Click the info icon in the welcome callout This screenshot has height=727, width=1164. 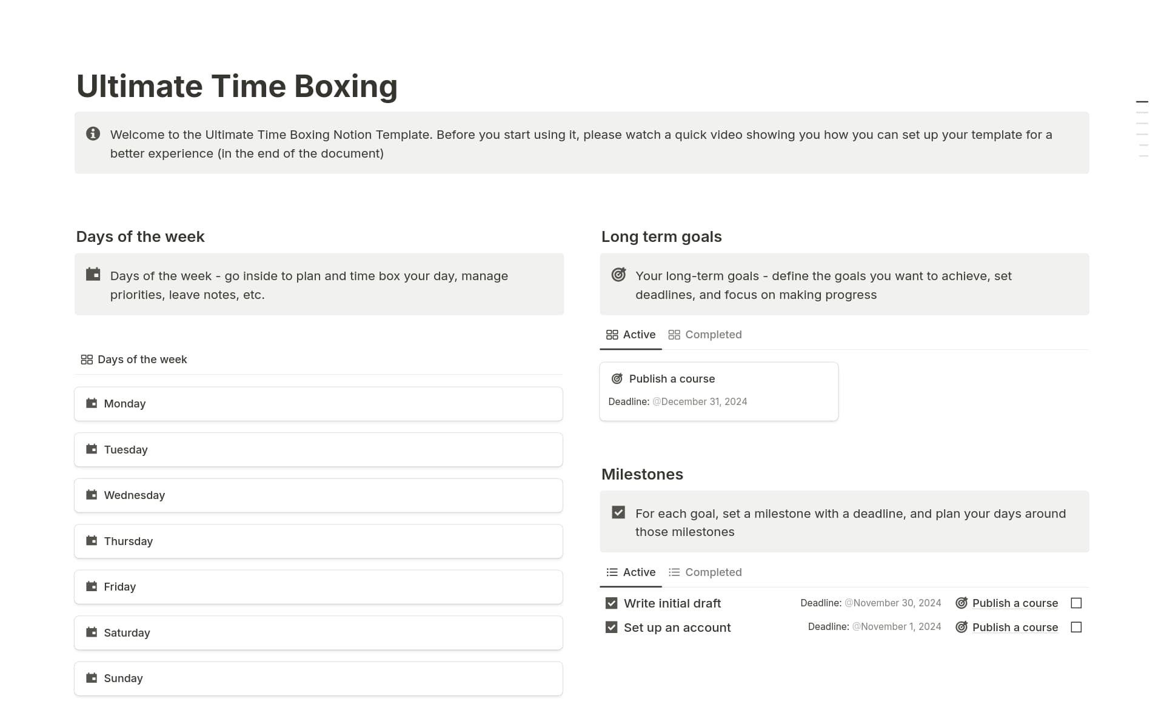93,133
